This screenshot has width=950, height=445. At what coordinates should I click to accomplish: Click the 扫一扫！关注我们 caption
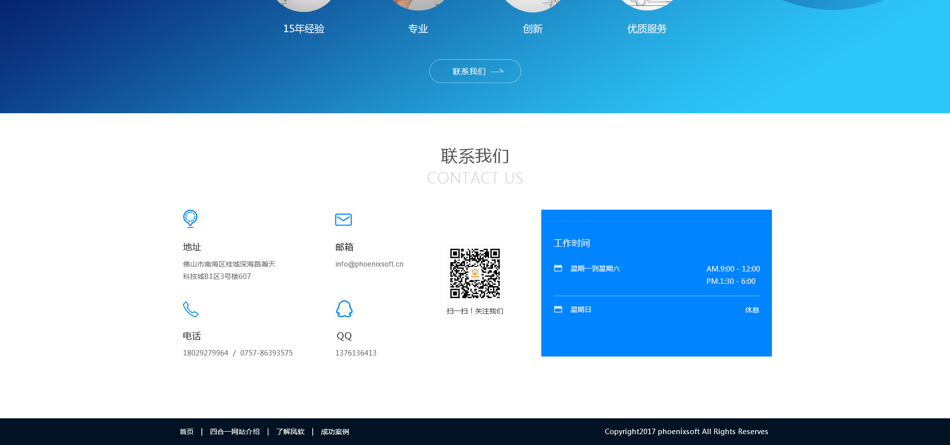[475, 311]
